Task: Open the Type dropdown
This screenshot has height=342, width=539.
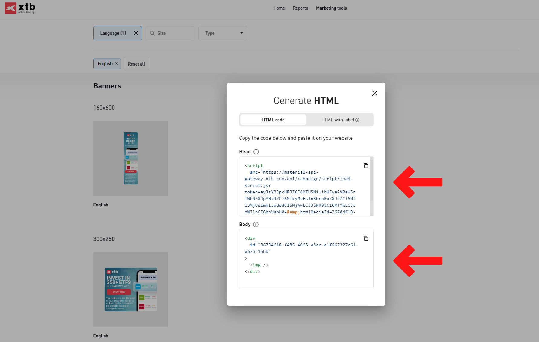Action: pyautogui.click(x=223, y=33)
